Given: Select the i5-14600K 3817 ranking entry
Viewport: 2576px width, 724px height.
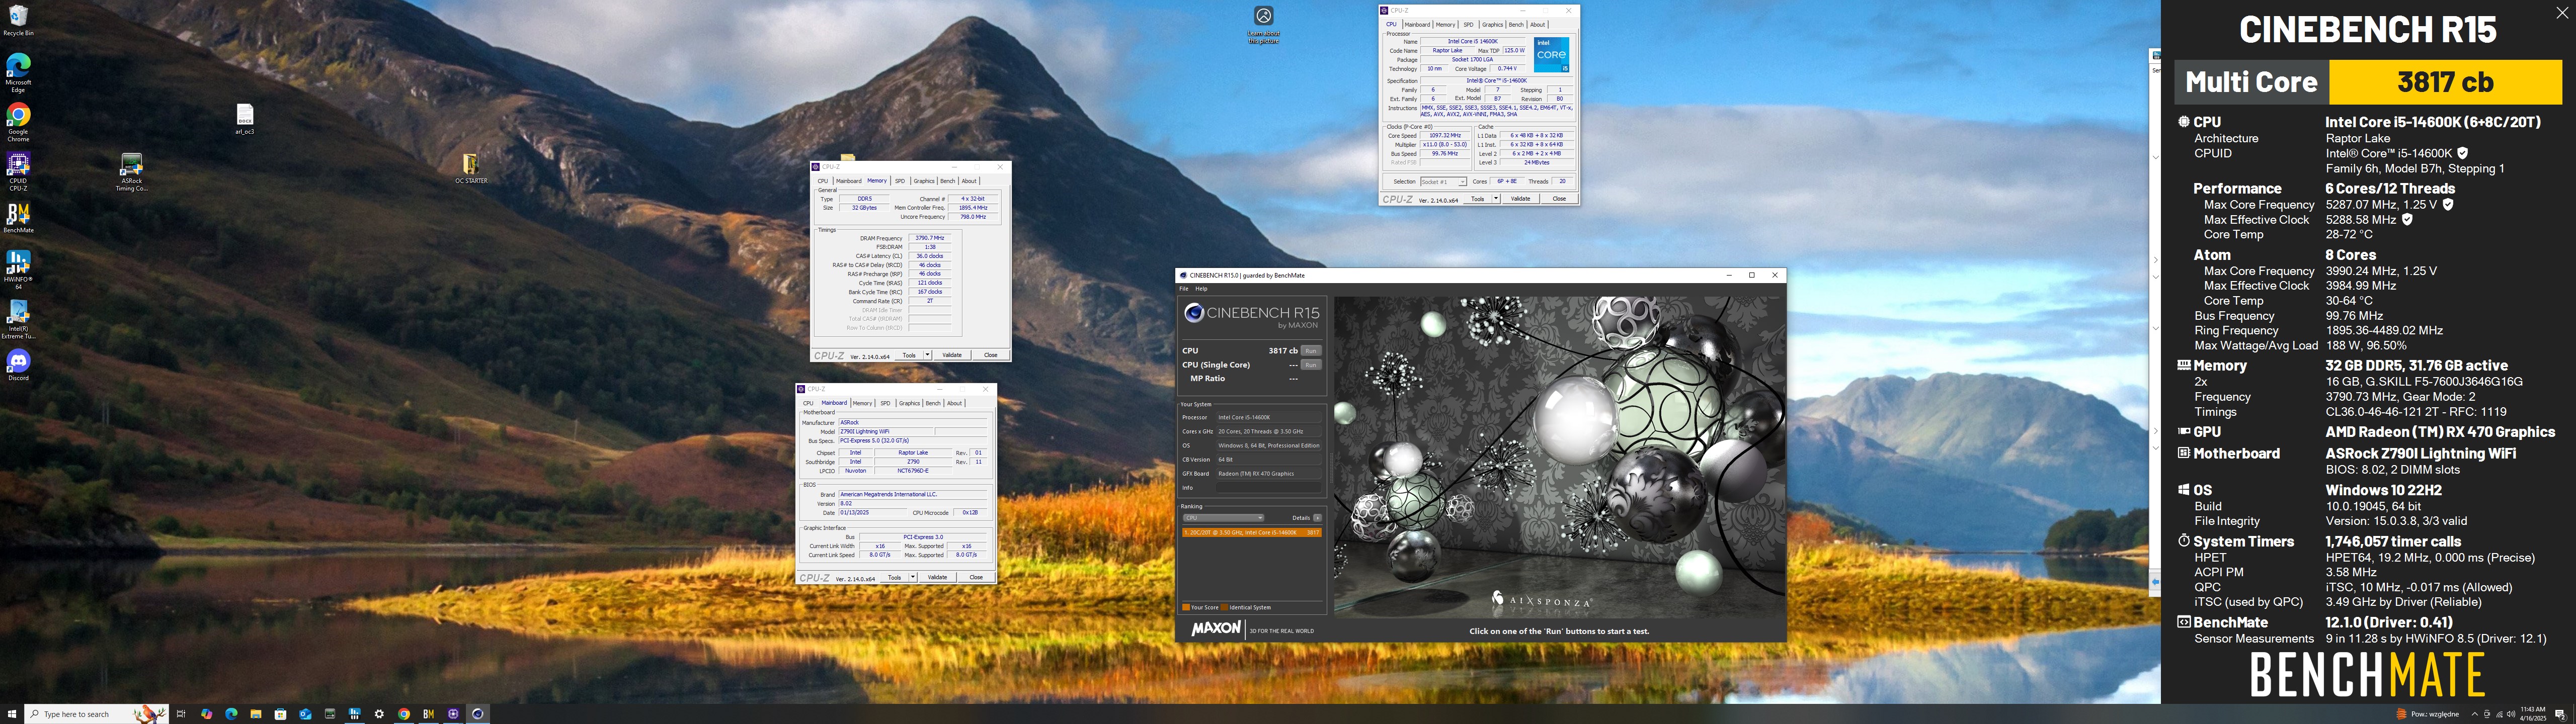Looking at the screenshot, I should click(1251, 533).
